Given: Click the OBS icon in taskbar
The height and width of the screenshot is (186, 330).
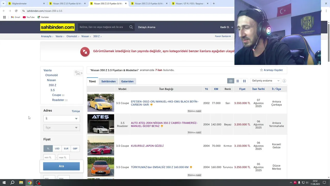Looking at the screenshot, I should click(38, 183).
